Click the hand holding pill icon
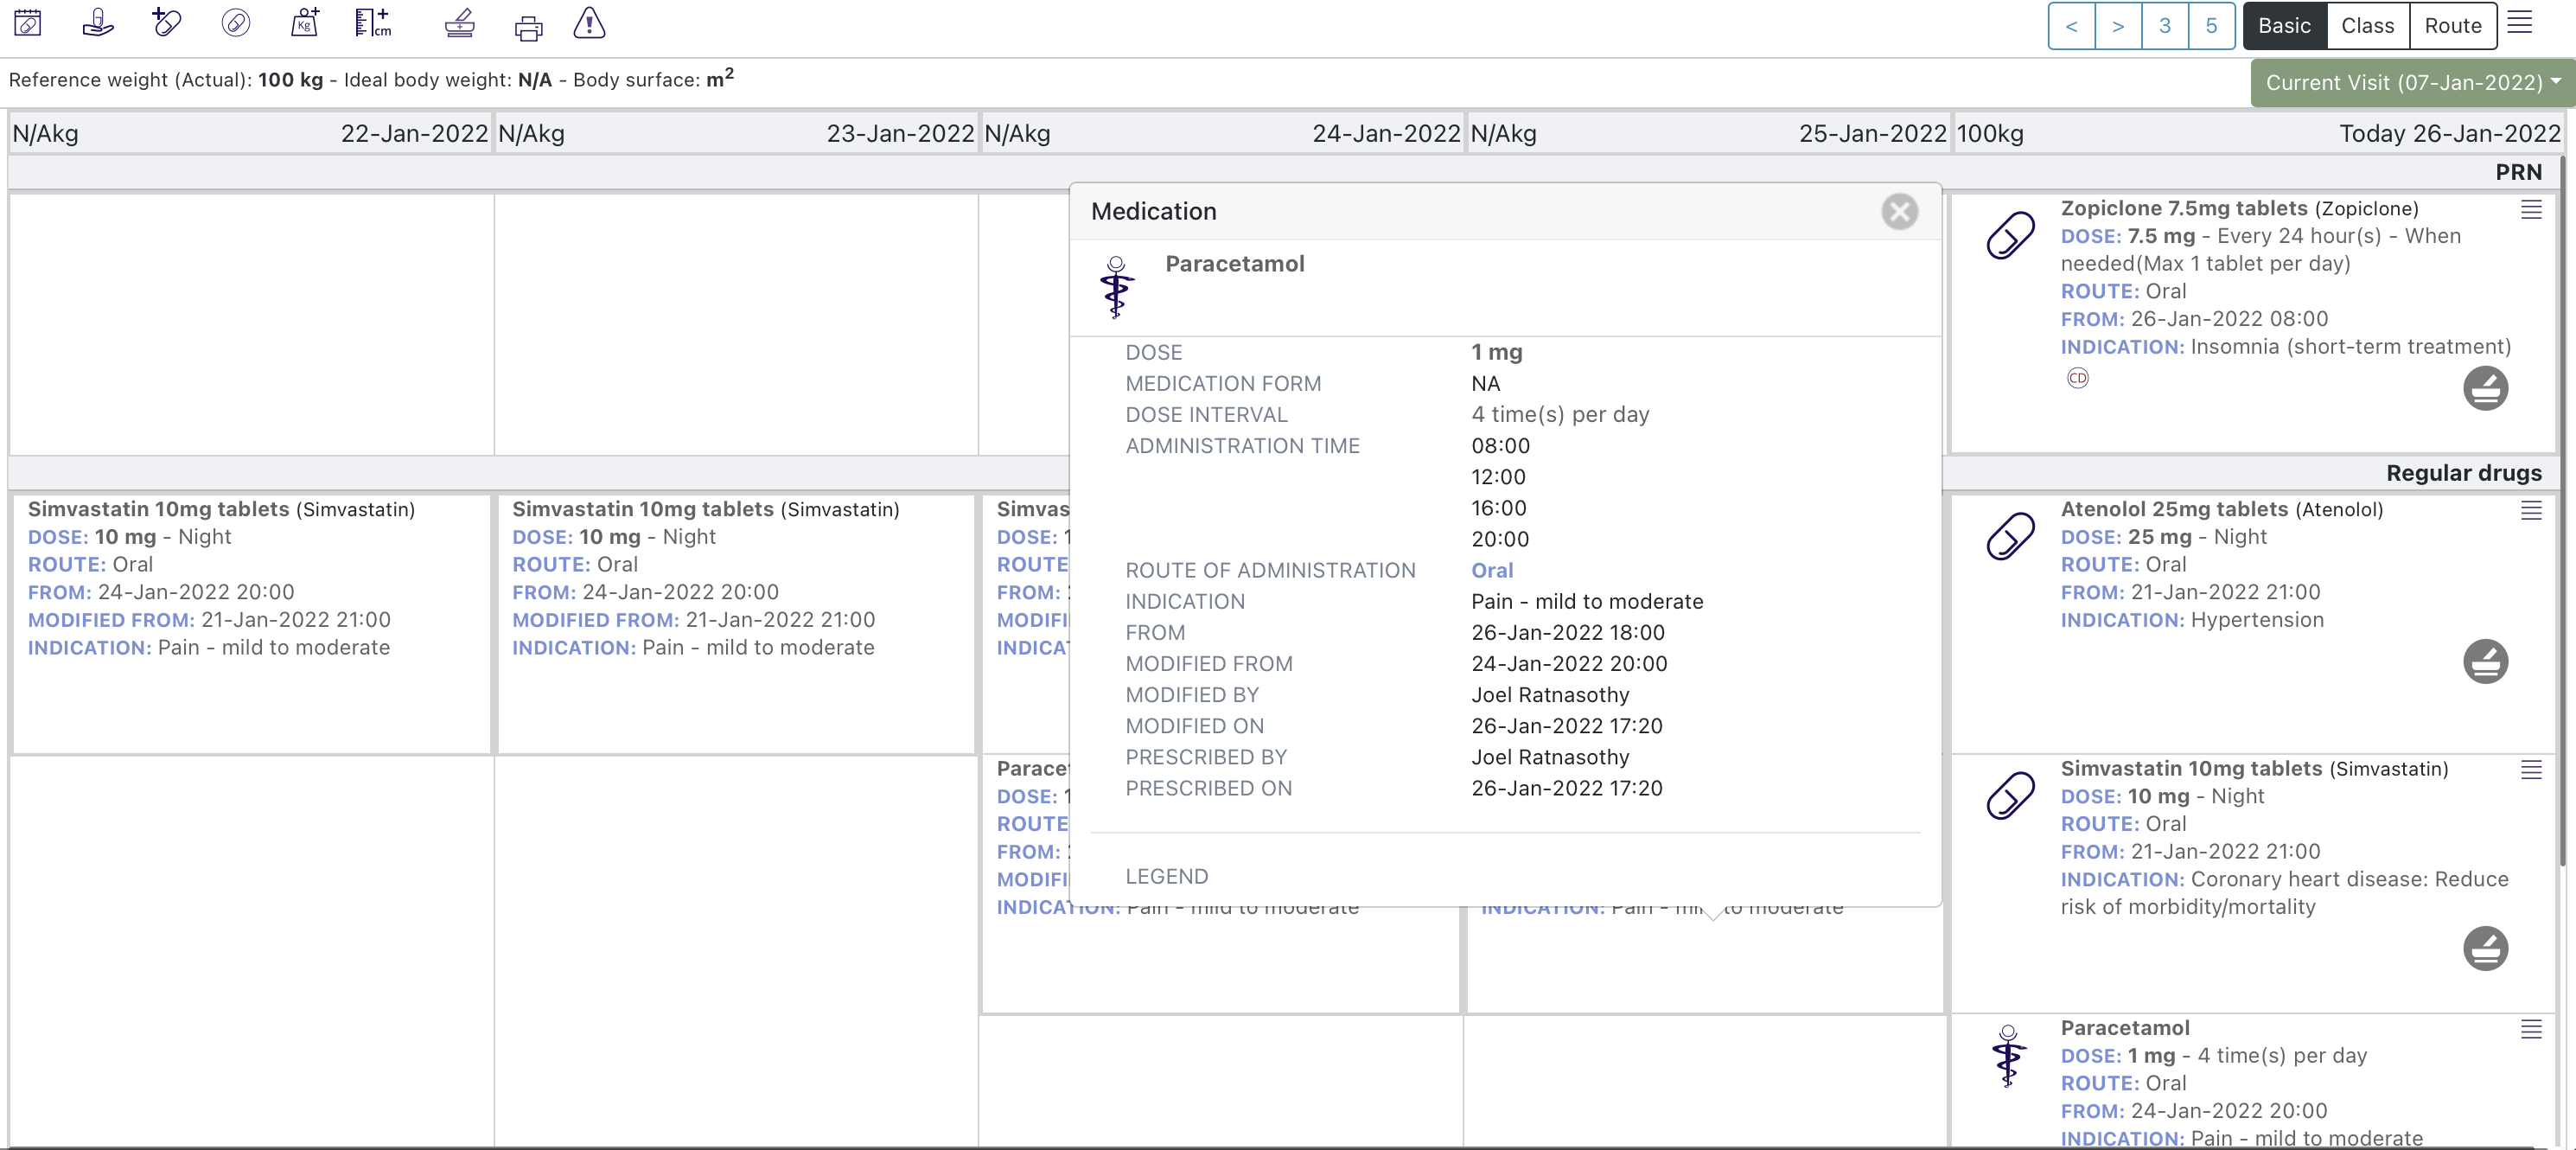Viewport: 2576px width, 1150px height. (x=97, y=23)
